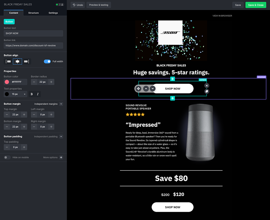Image resolution: width=270 pixels, height=220 pixels.
Task: Select the right-align button option
Action: click(26, 61)
